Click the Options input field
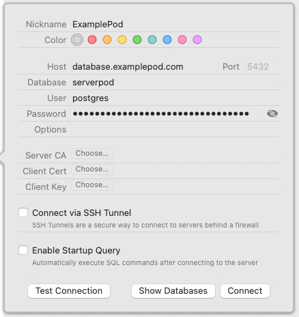Viewport: 299px width, 317px height. click(x=175, y=129)
